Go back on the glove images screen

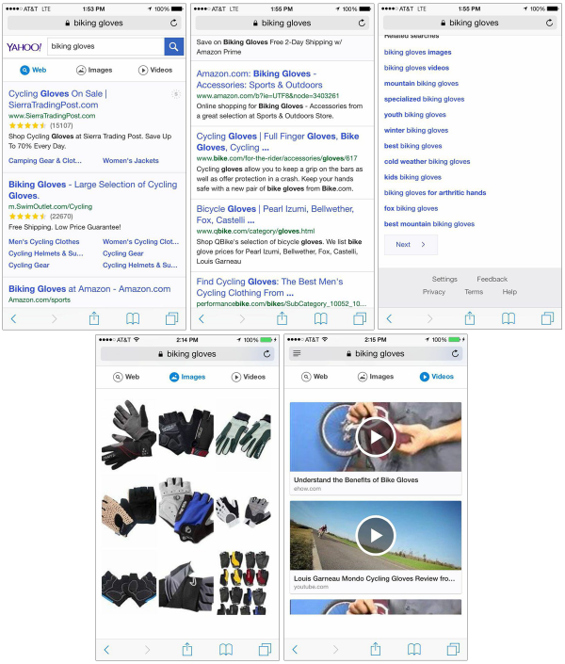tap(106, 649)
